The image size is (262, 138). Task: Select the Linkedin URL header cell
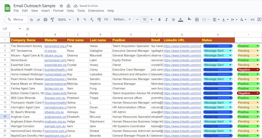pyautogui.click(x=182, y=40)
